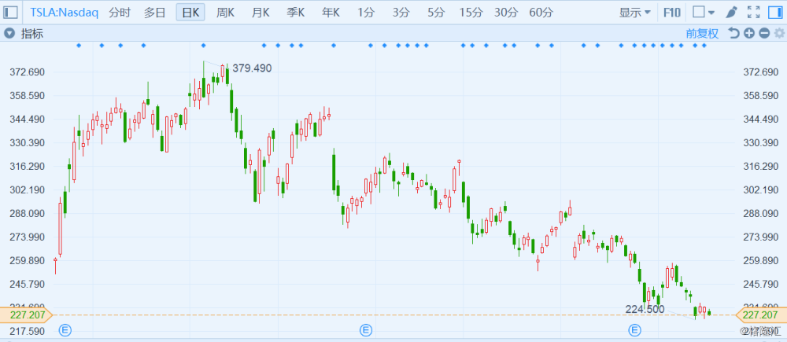The width and height of the screenshot is (787, 342).
Task: Switch to 周K weekly chart tab
Action: [x=226, y=13]
